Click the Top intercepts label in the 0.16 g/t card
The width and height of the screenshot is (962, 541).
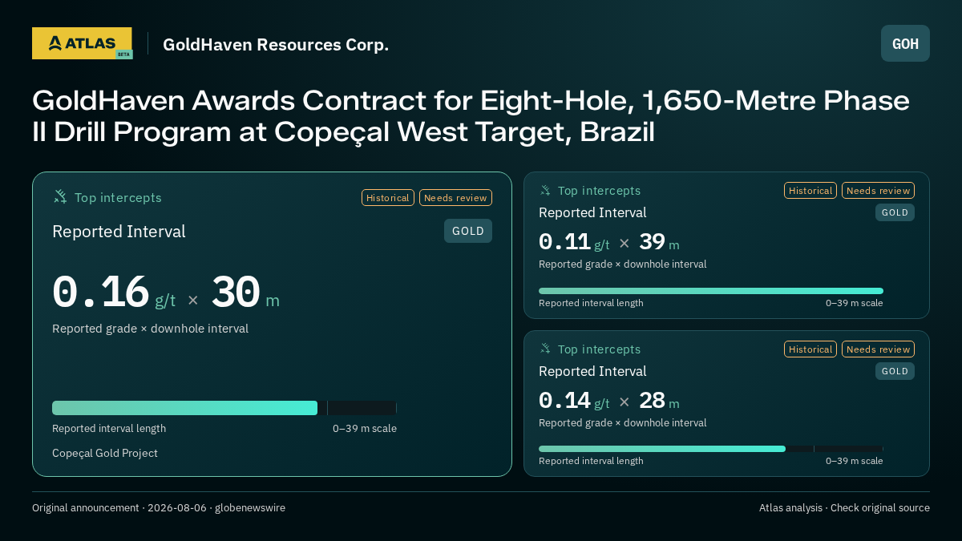(118, 197)
